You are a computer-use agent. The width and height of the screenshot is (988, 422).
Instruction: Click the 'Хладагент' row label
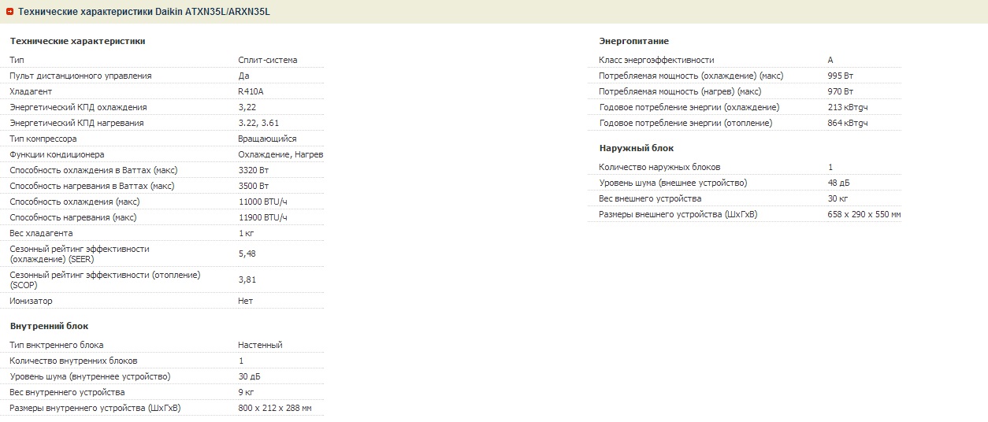(29, 91)
